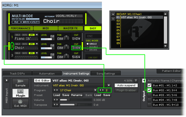The width and height of the screenshot is (186, 117).
Task: Adjust PAN knob for Choir part
Action: click(x=66, y=47)
